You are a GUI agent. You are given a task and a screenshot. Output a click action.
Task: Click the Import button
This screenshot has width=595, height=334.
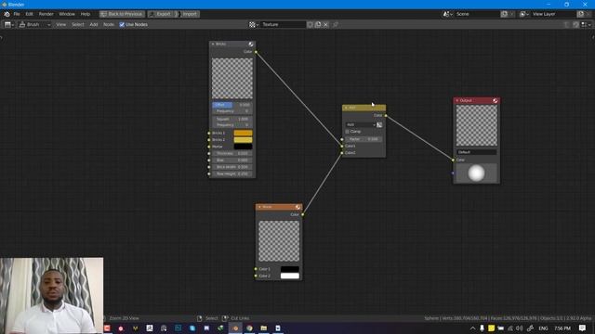coord(190,14)
